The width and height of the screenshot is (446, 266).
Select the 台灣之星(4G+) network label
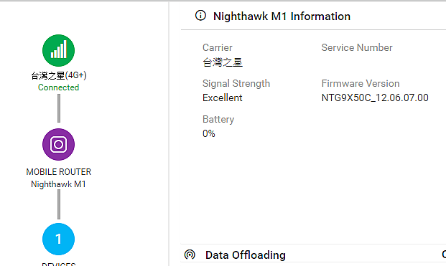click(x=59, y=75)
